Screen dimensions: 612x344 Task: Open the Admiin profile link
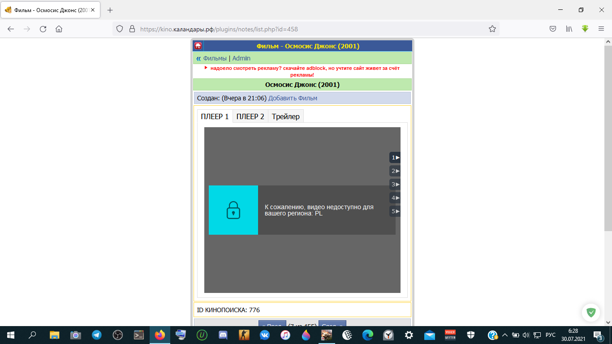pos(241,58)
